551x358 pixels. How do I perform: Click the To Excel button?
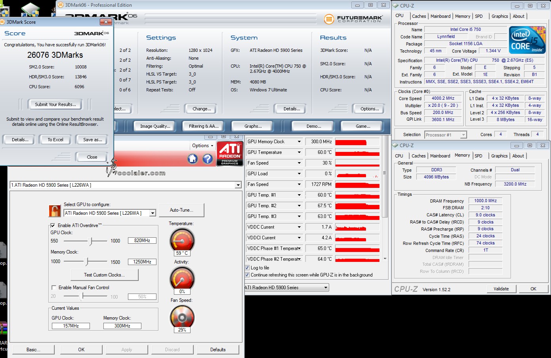pos(55,140)
